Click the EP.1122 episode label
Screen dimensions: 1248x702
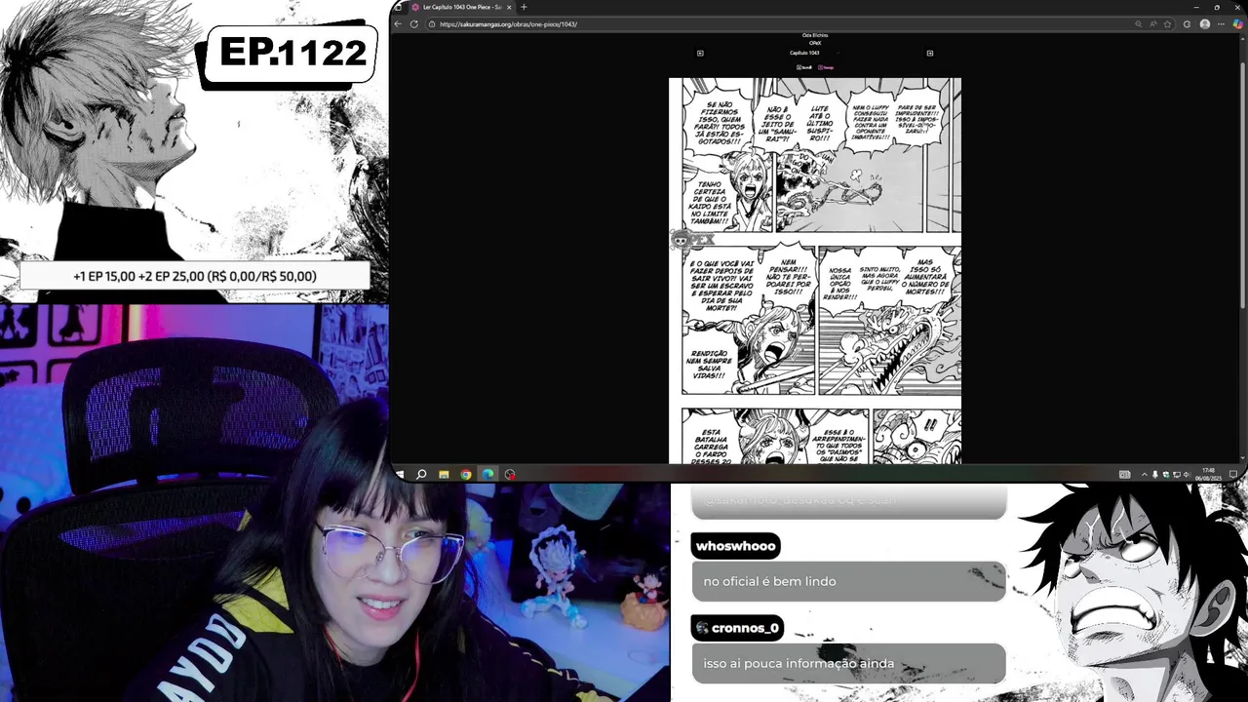click(x=292, y=53)
